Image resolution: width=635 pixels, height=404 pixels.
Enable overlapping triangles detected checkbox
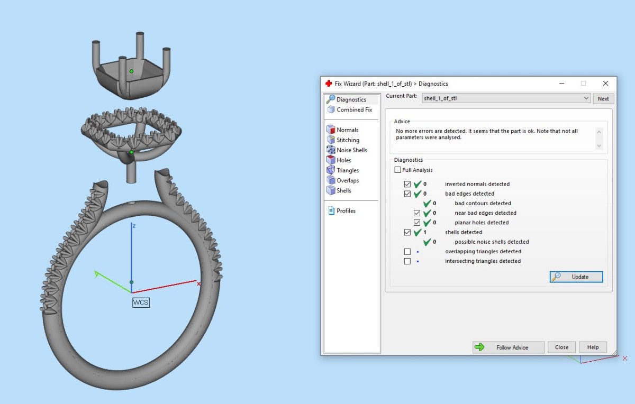[407, 252]
